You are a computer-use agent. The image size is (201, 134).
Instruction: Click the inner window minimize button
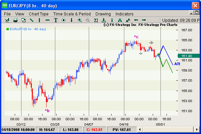[191, 13]
